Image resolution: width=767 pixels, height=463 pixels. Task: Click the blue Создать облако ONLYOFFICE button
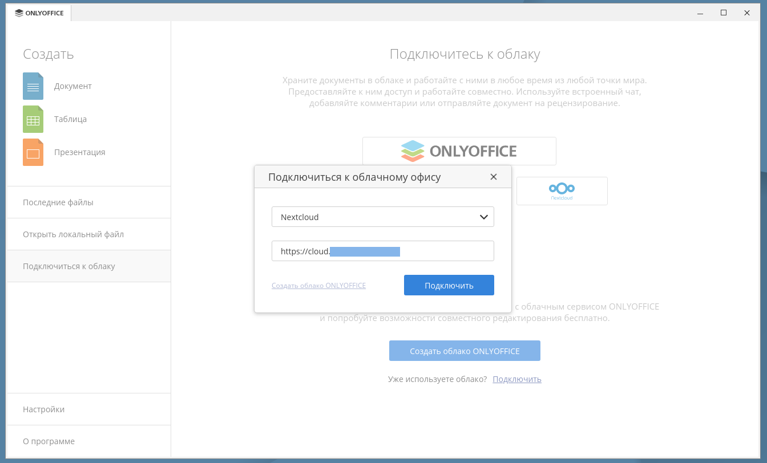click(465, 351)
